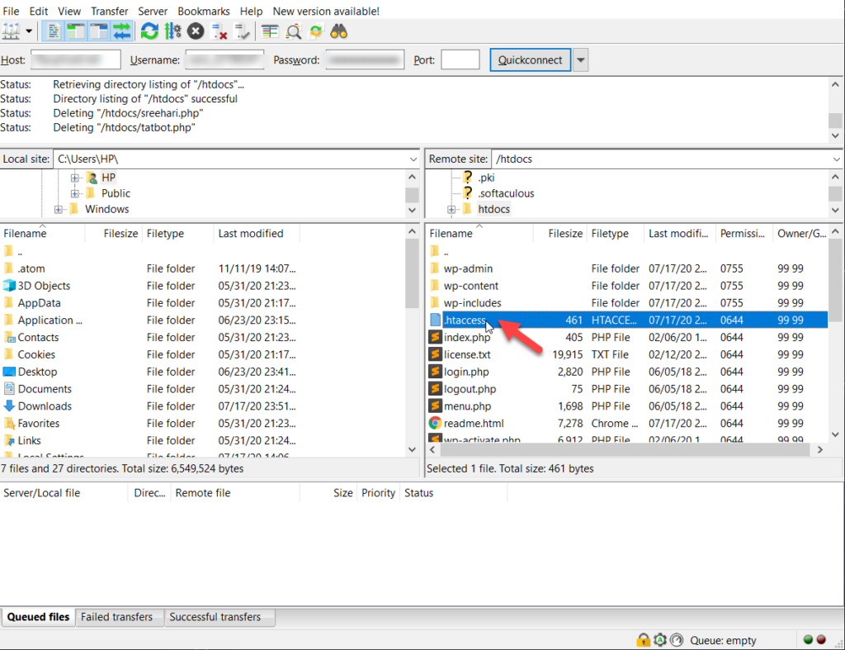Viewport: 845px width, 650px height.
Task: Open the Site Manager
Action: (x=11, y=32)
